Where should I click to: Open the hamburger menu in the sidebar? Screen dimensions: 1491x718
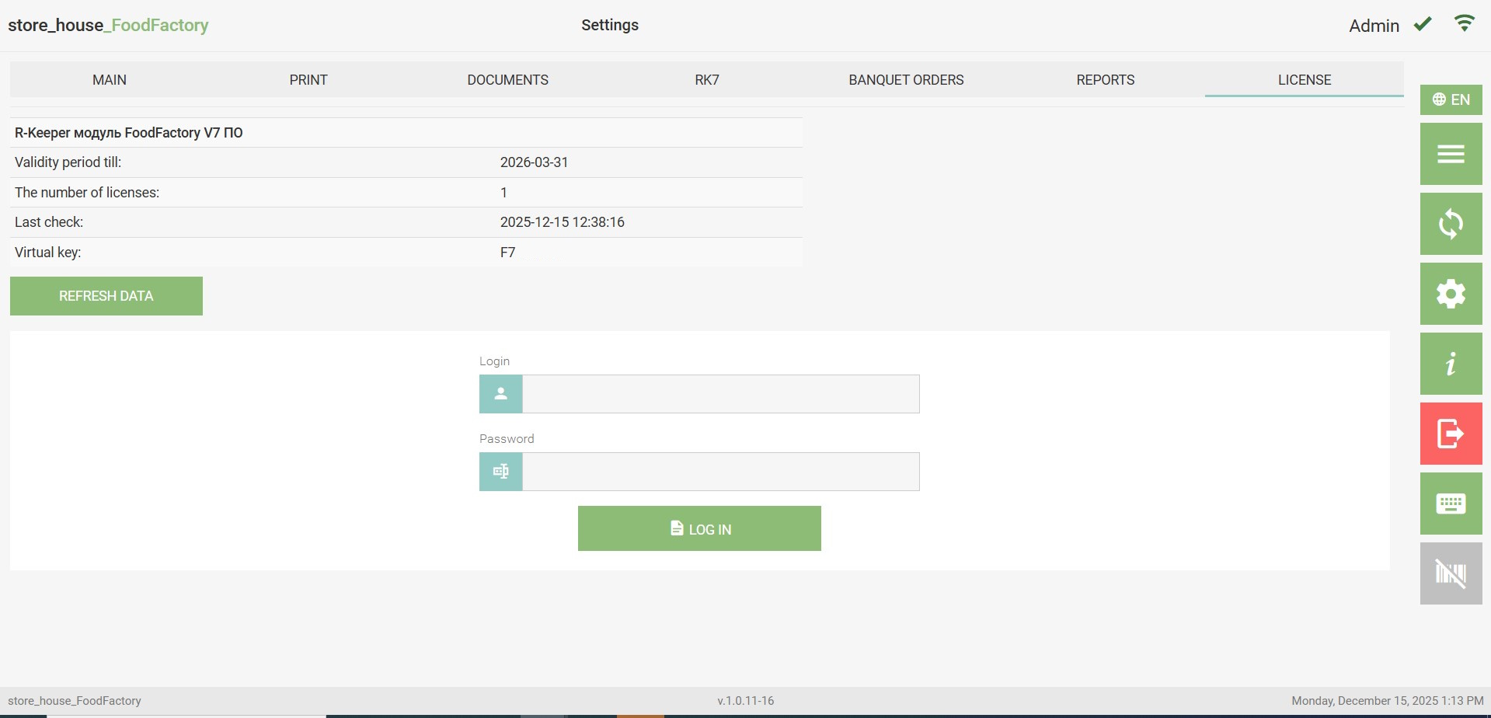tap(1451, 154)
